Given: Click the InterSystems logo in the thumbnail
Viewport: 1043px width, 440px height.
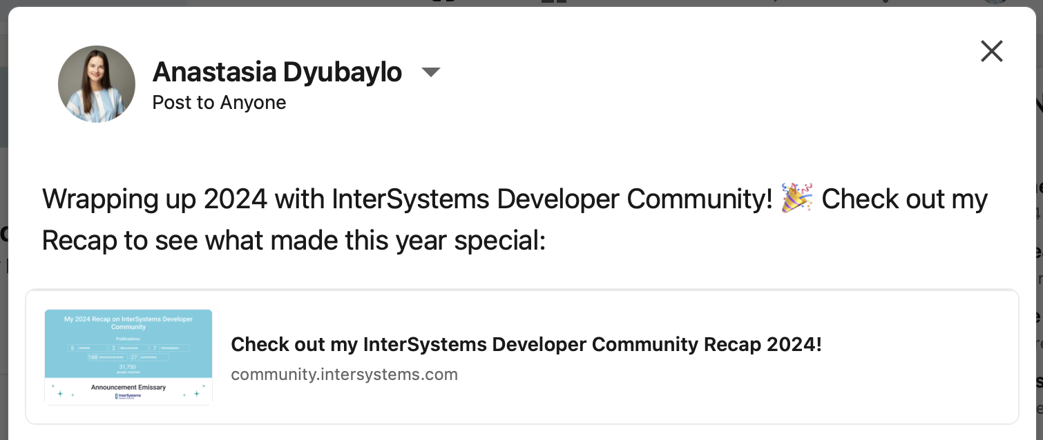Looking at the screenshot, I should [x=128, y=396].
